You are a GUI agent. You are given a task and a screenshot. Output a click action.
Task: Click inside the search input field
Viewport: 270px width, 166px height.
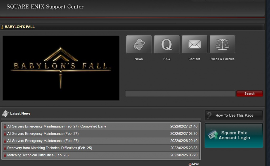(x=180, y=93)
